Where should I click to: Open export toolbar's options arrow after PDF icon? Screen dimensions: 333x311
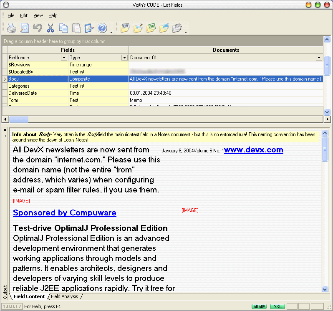(186, 32)
